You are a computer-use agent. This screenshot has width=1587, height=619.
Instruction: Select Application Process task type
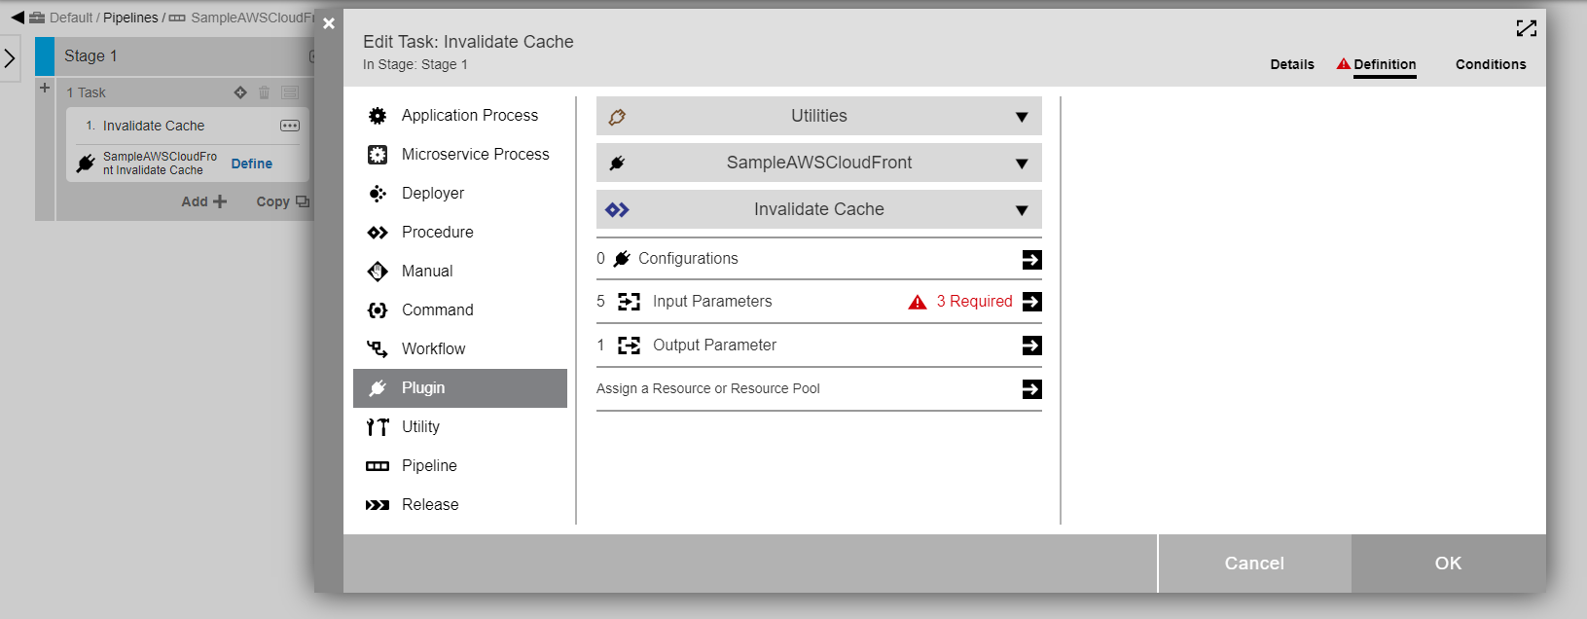460,116
